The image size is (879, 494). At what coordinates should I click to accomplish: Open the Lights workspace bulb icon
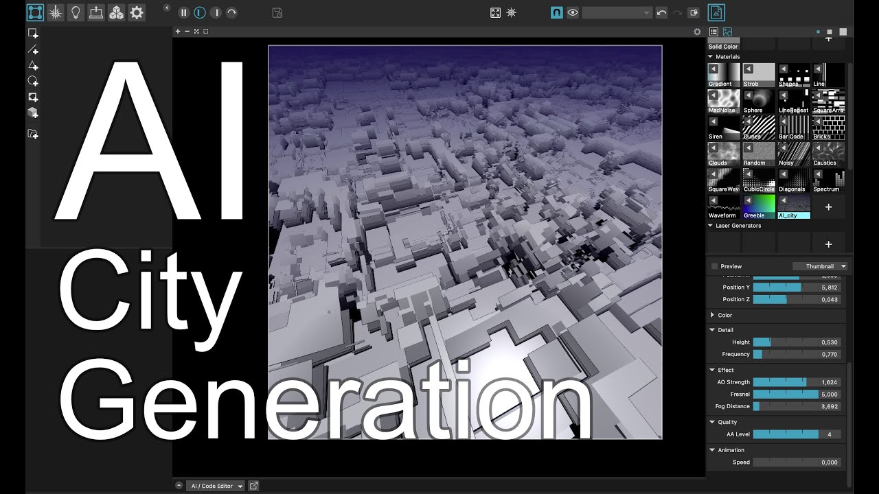click(76, 12)
